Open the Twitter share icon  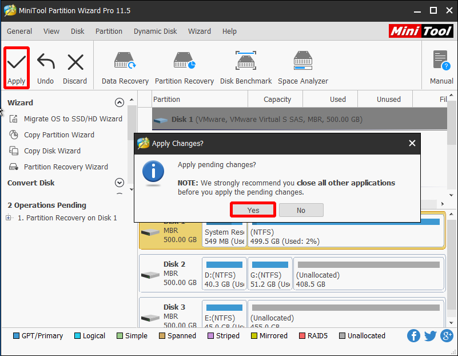pos(430,336)
